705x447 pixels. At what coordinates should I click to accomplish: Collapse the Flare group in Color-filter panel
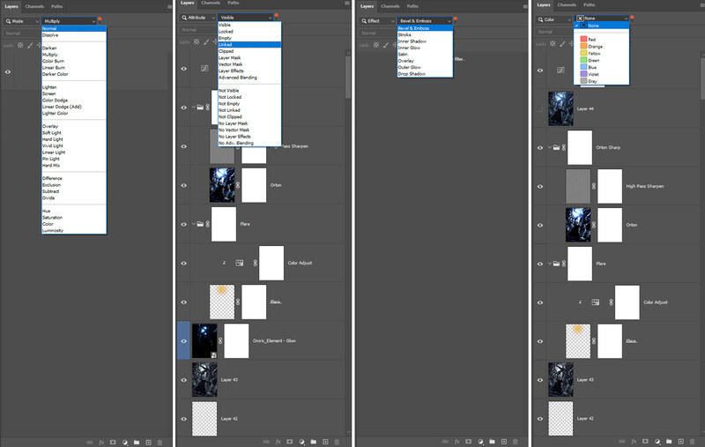(x=549, y=264)
